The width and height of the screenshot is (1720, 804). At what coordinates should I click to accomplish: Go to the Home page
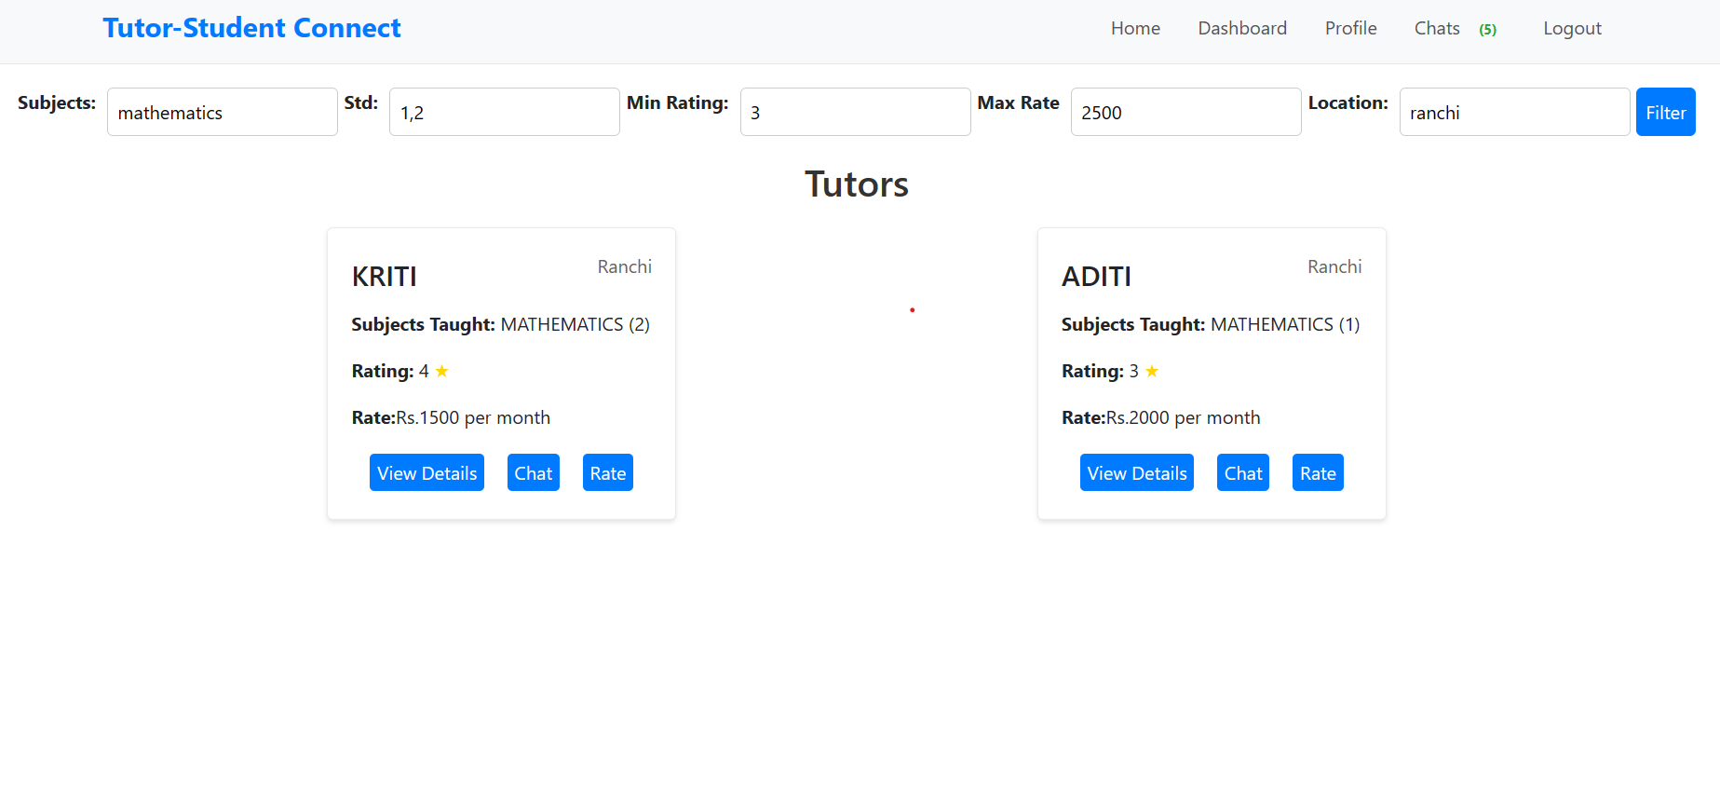(x=1135, y=29)
